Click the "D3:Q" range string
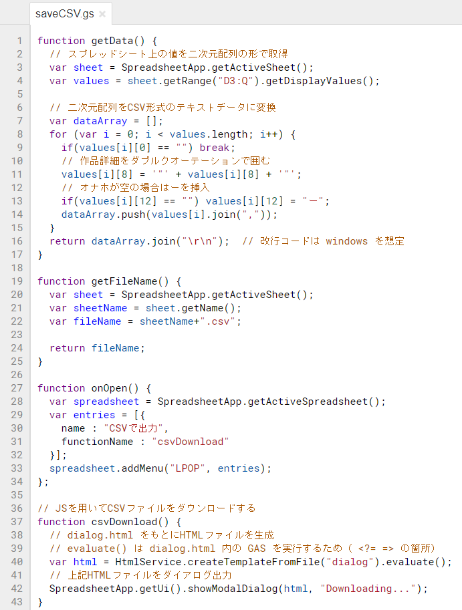Viewport: 462px width, 610px height. [x=235, y=81]
